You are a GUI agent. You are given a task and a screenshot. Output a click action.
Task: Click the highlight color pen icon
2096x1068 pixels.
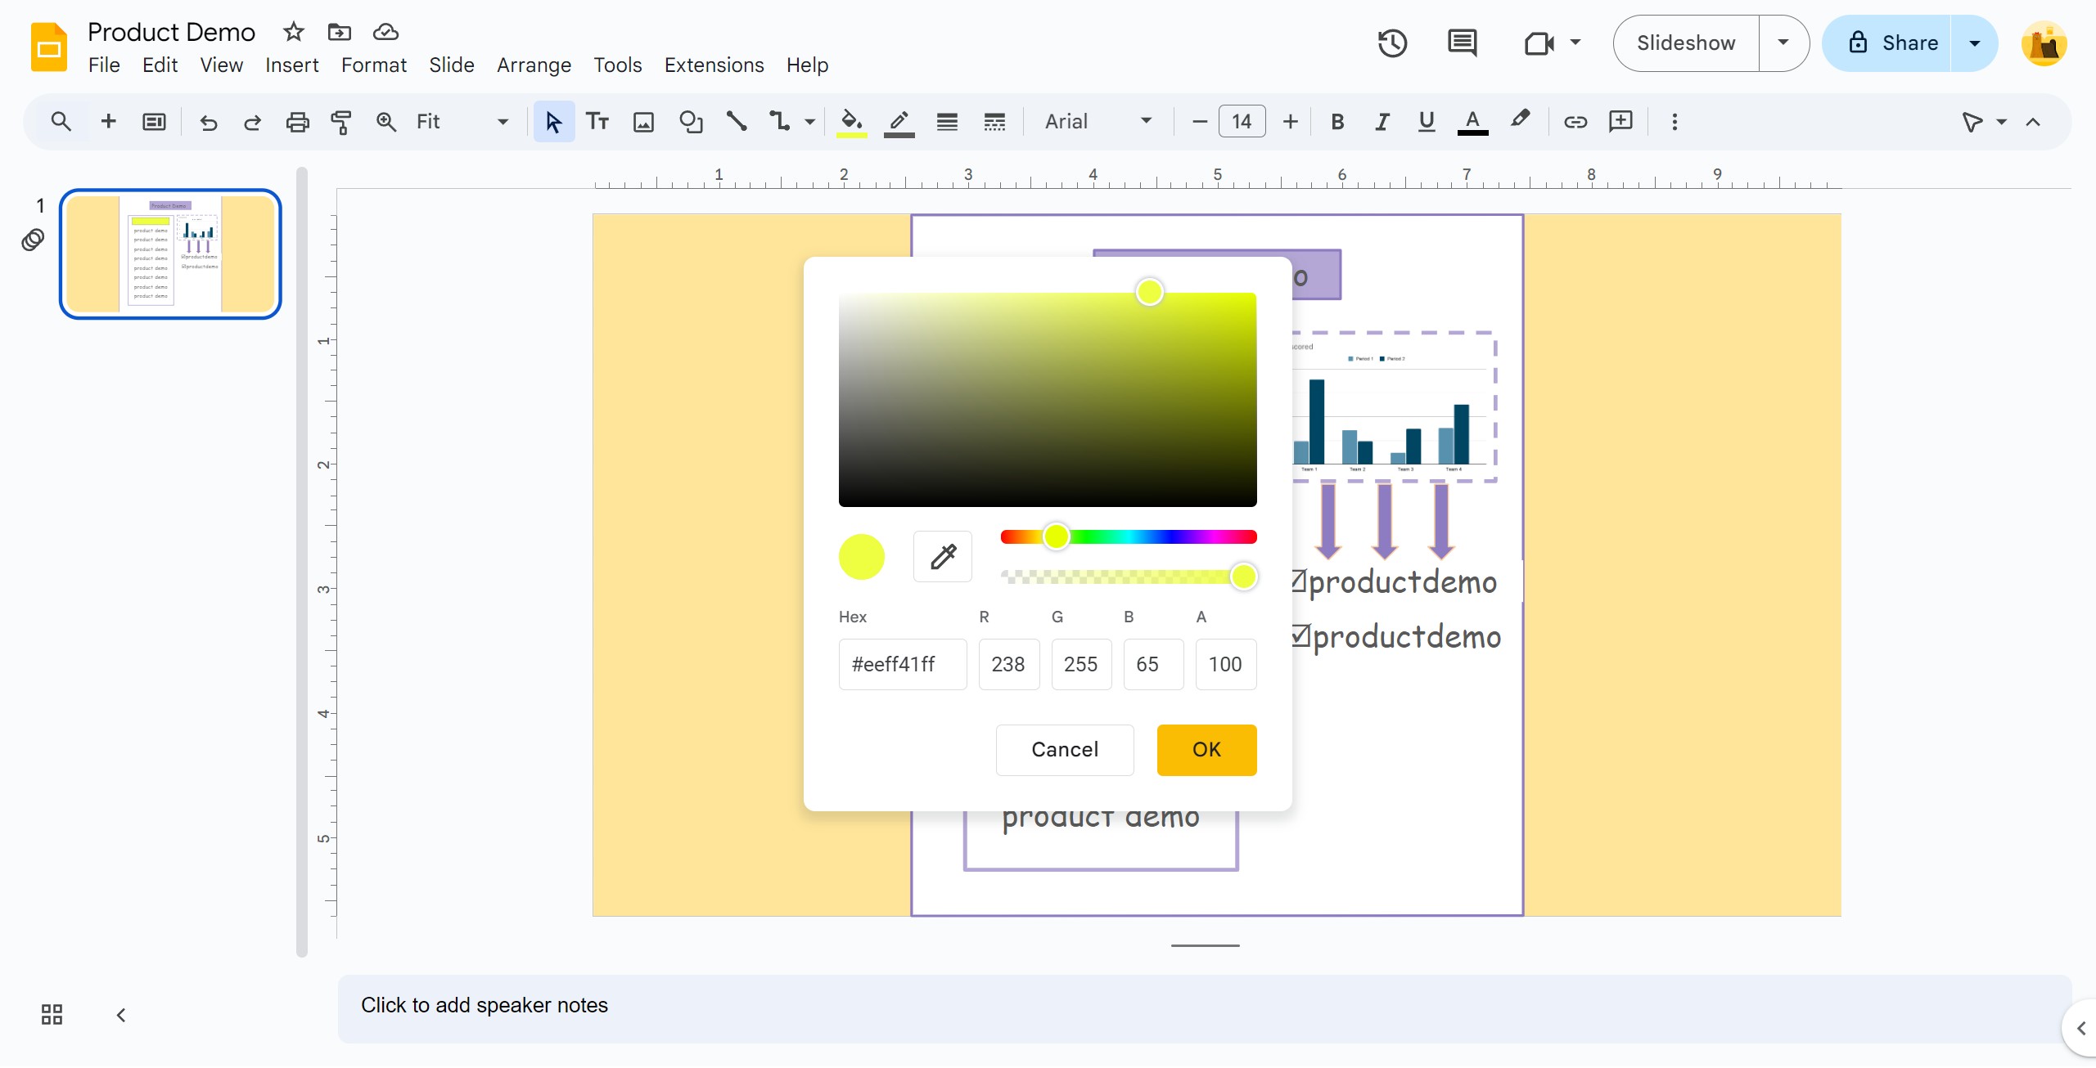[1520, 120]
